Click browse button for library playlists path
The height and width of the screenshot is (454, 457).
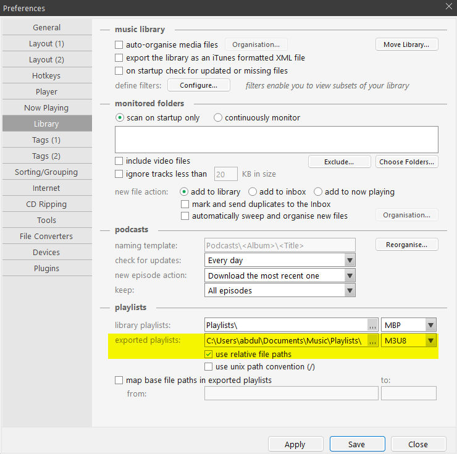(372, 325)
